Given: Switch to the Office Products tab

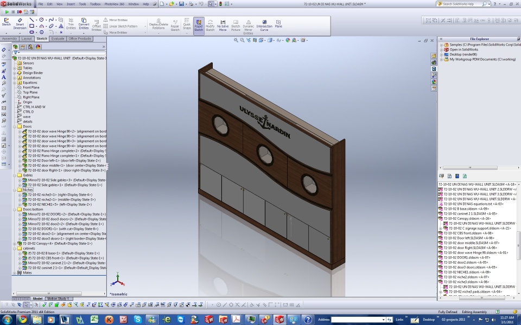Looking at the screenshot, I should [x=79, y=39].
